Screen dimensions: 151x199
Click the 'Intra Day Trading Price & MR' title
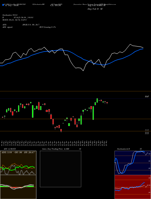tap(56, 149)
